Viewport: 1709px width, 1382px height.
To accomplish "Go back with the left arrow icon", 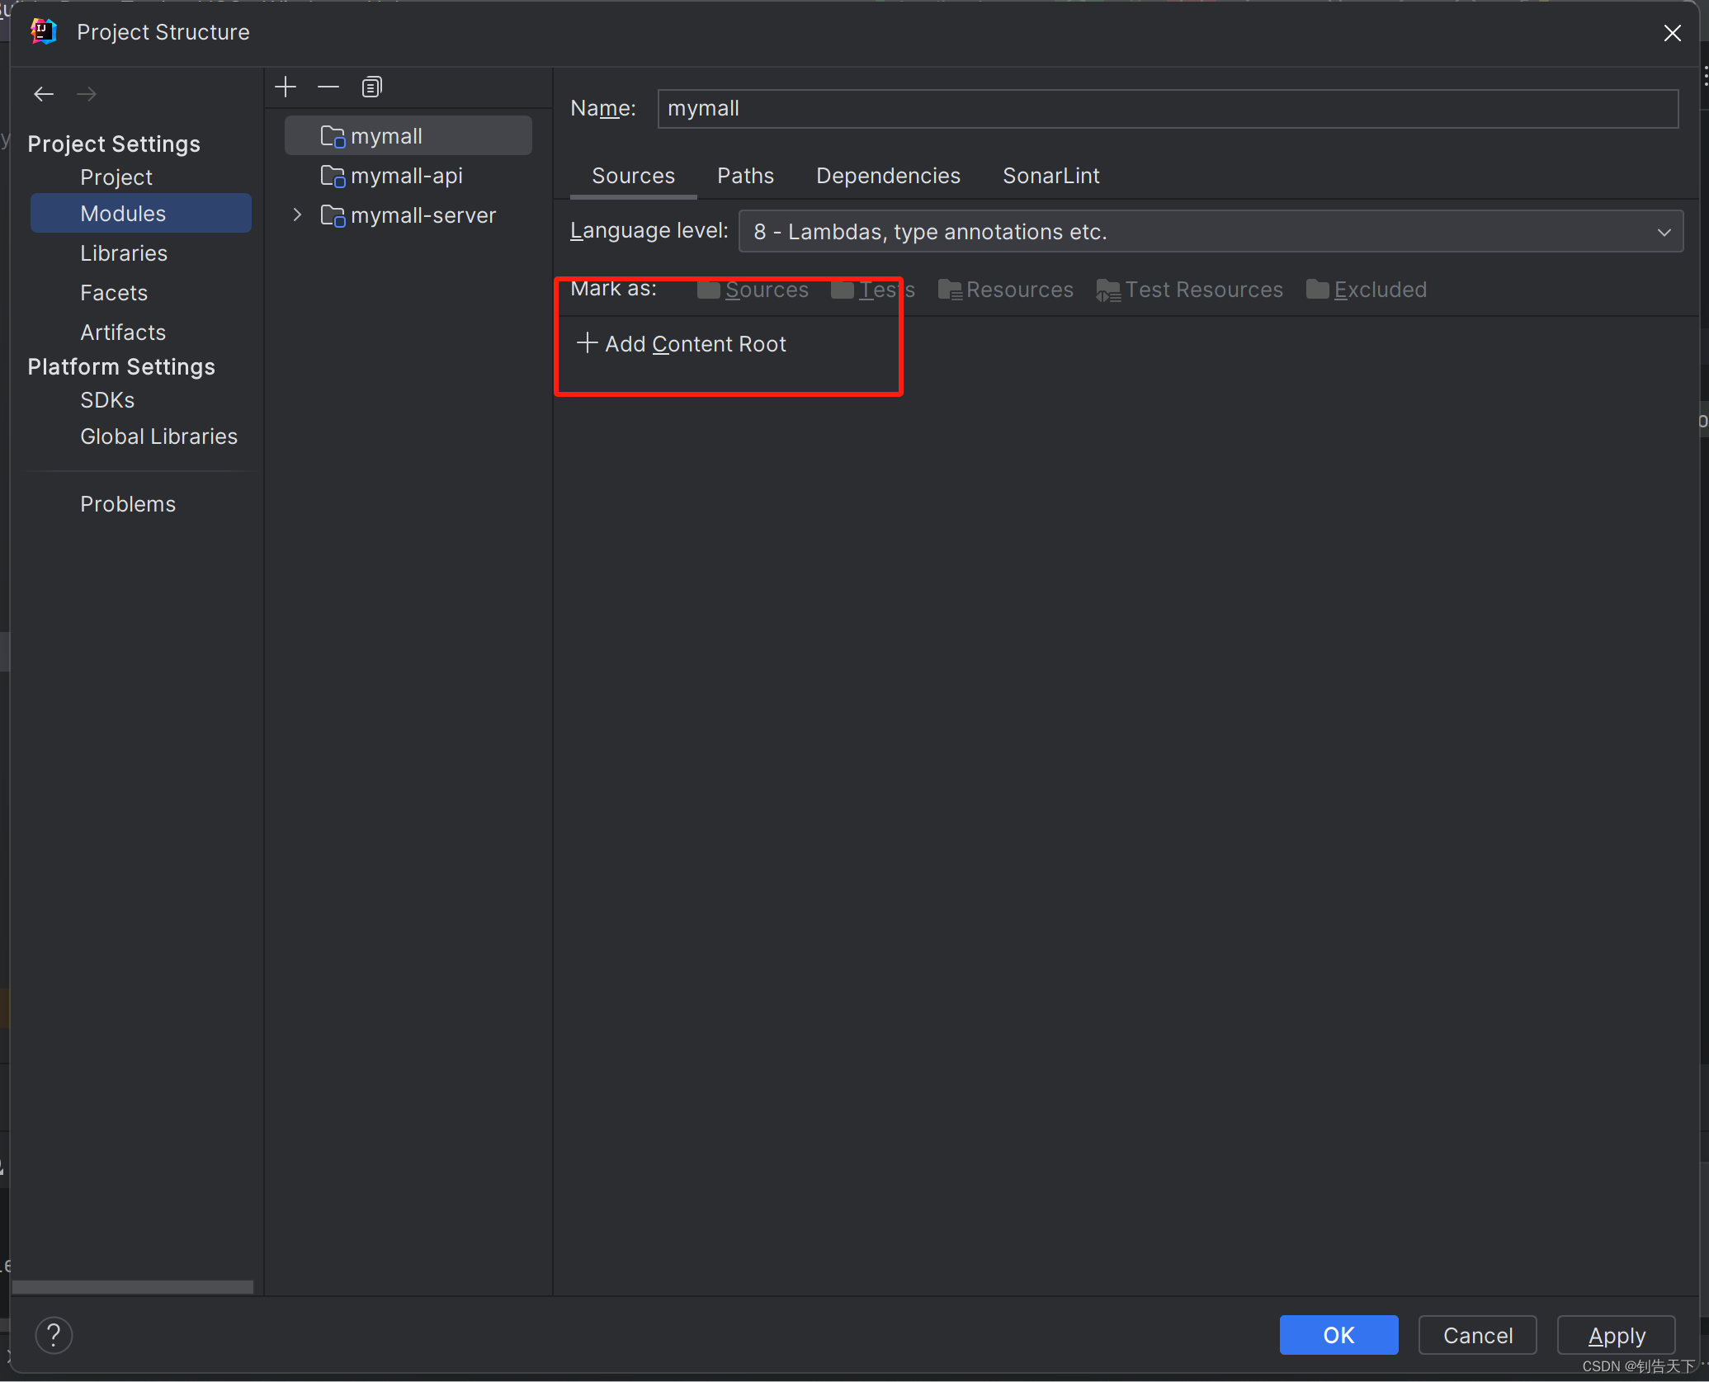I will [44, 94].
